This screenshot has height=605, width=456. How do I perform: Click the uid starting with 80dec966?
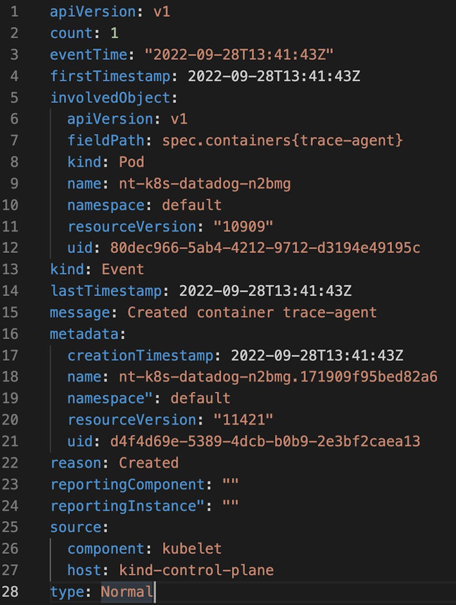[x=265, y=248]
